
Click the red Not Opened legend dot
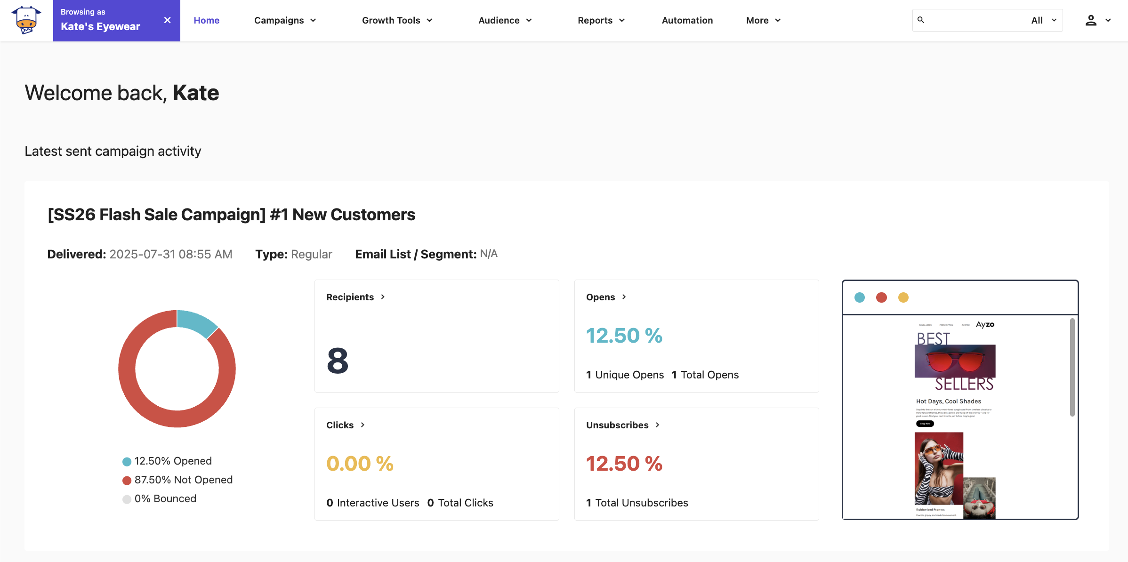click(127, 481)
